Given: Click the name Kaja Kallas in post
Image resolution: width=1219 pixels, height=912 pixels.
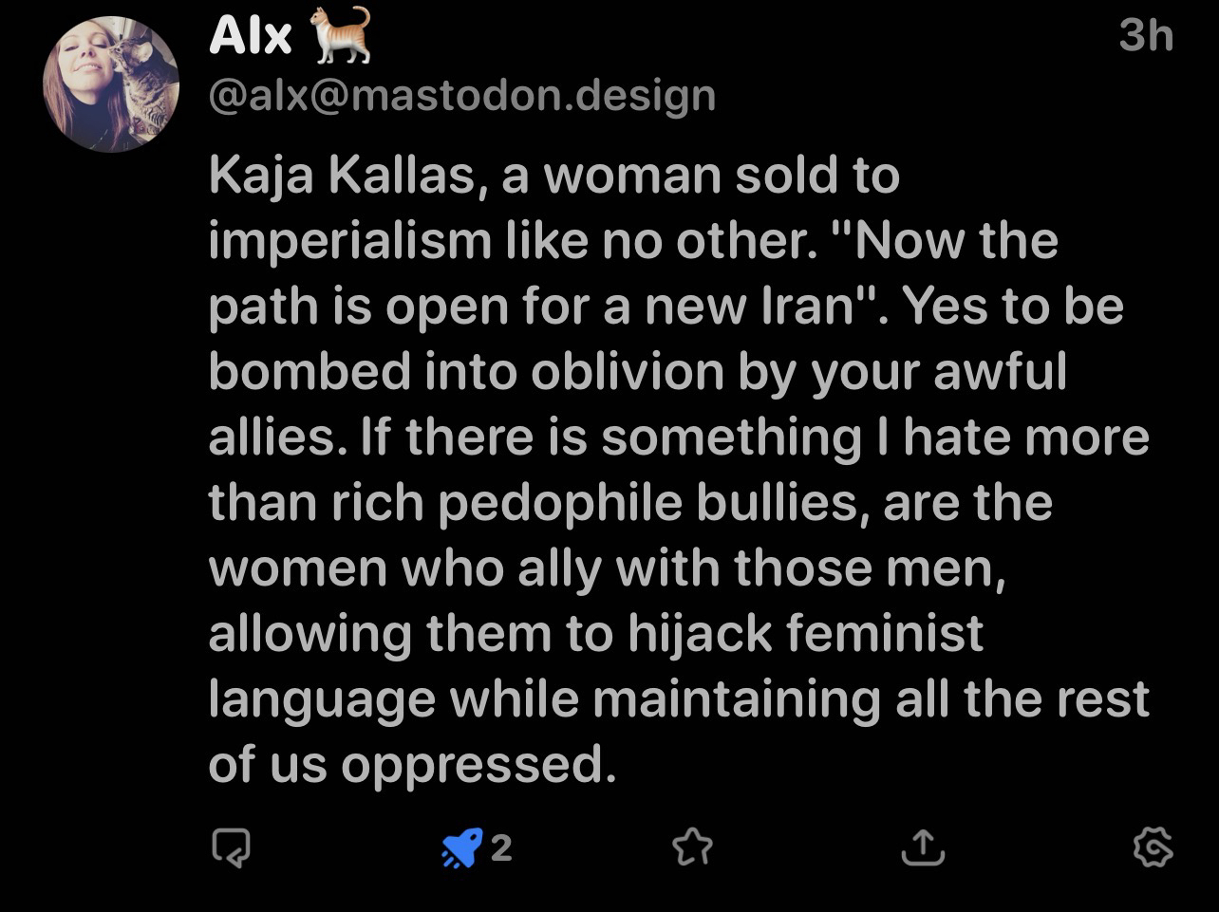Looking at the screenshot, I should click(341, 177).
